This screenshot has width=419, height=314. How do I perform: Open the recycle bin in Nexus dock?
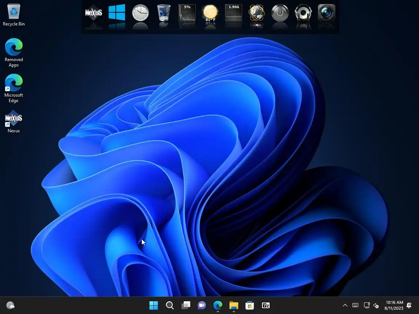[164, 13]
